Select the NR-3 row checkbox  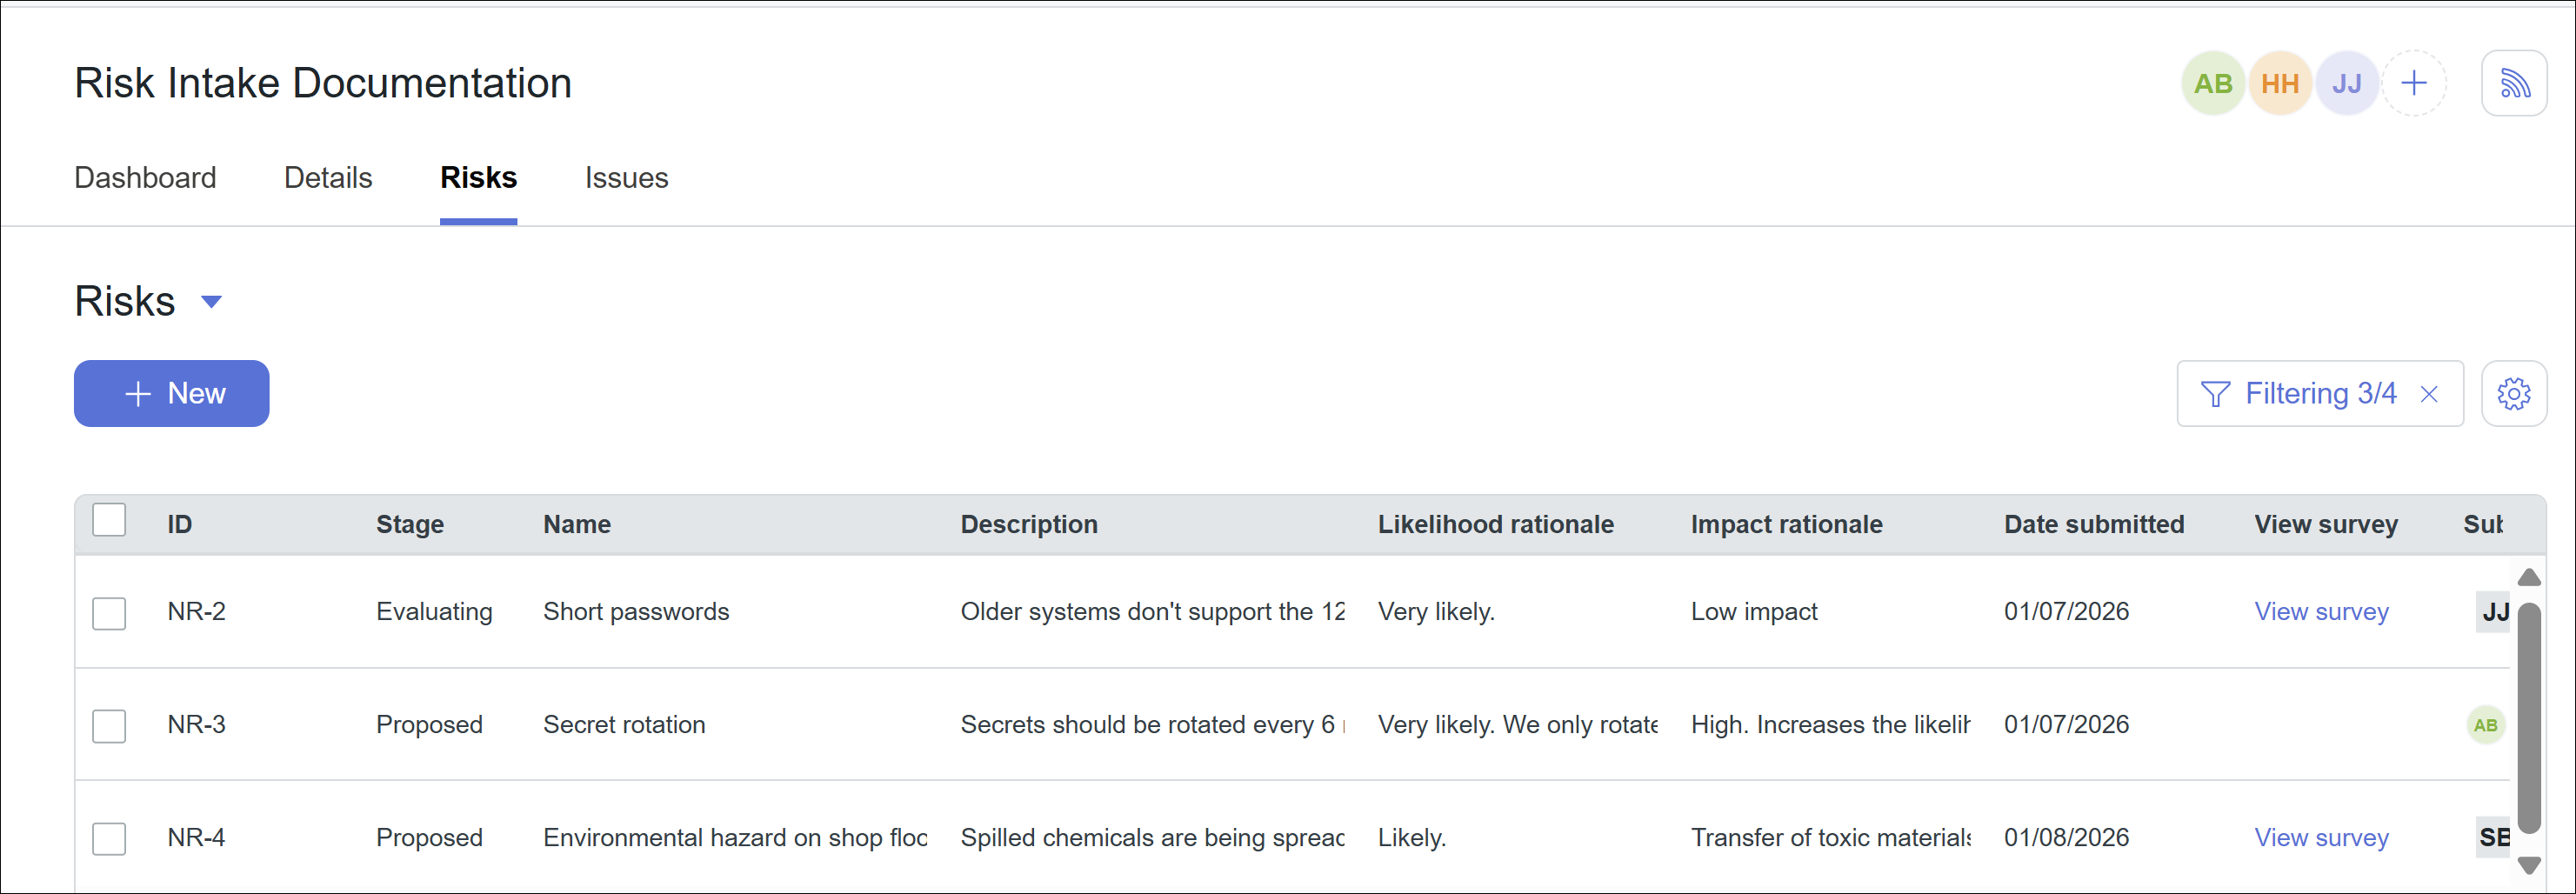[109, 726]
